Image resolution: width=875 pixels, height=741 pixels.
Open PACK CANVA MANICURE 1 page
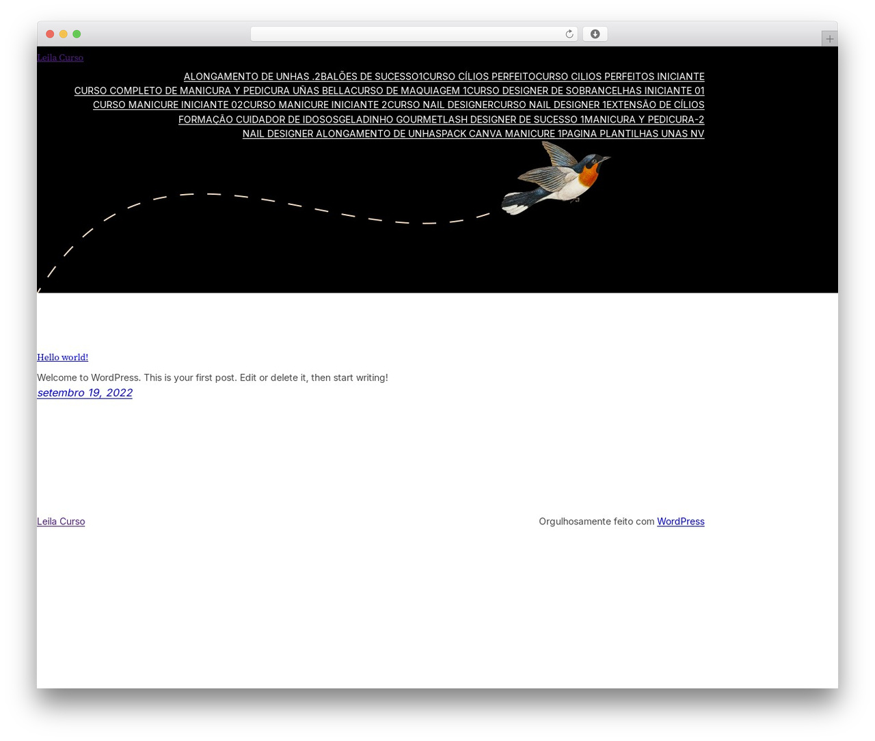point(500,134)
